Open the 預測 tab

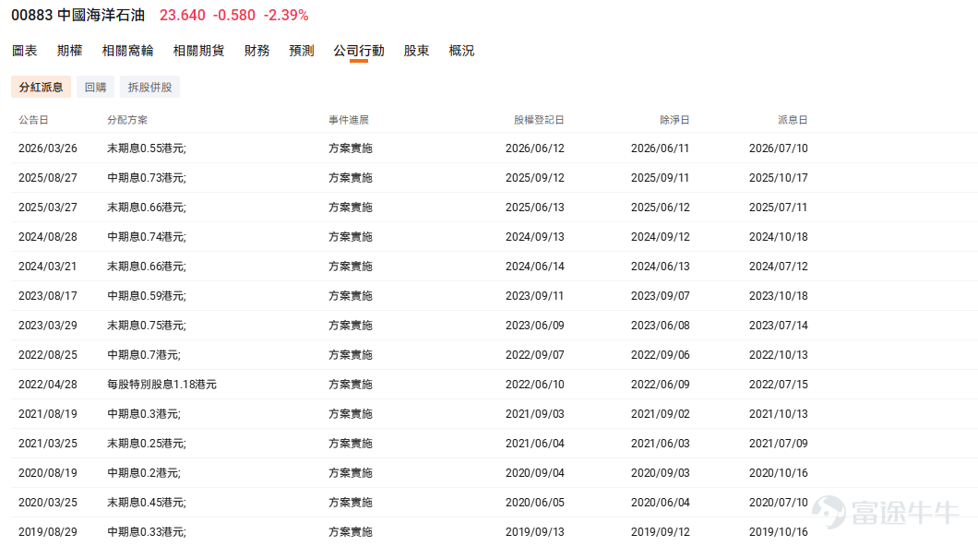[x=302, y=51]
